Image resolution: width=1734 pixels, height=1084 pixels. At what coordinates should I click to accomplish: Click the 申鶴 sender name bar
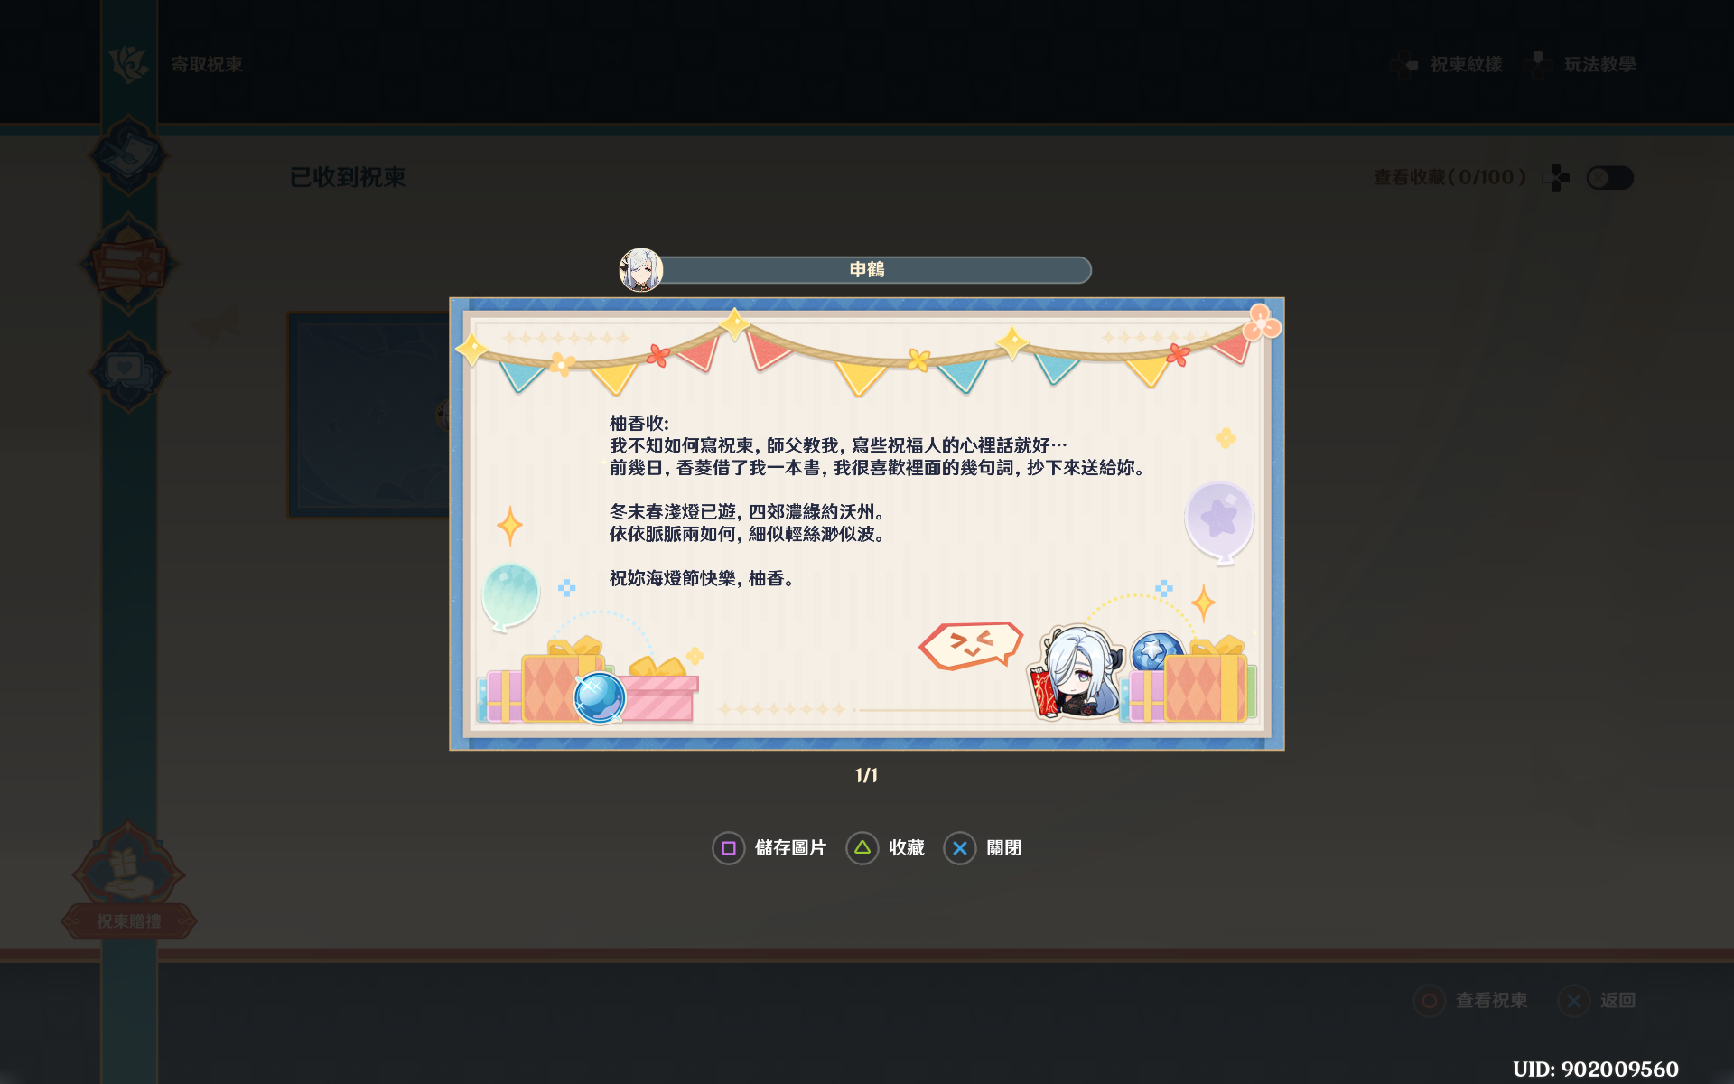(867, 270)
